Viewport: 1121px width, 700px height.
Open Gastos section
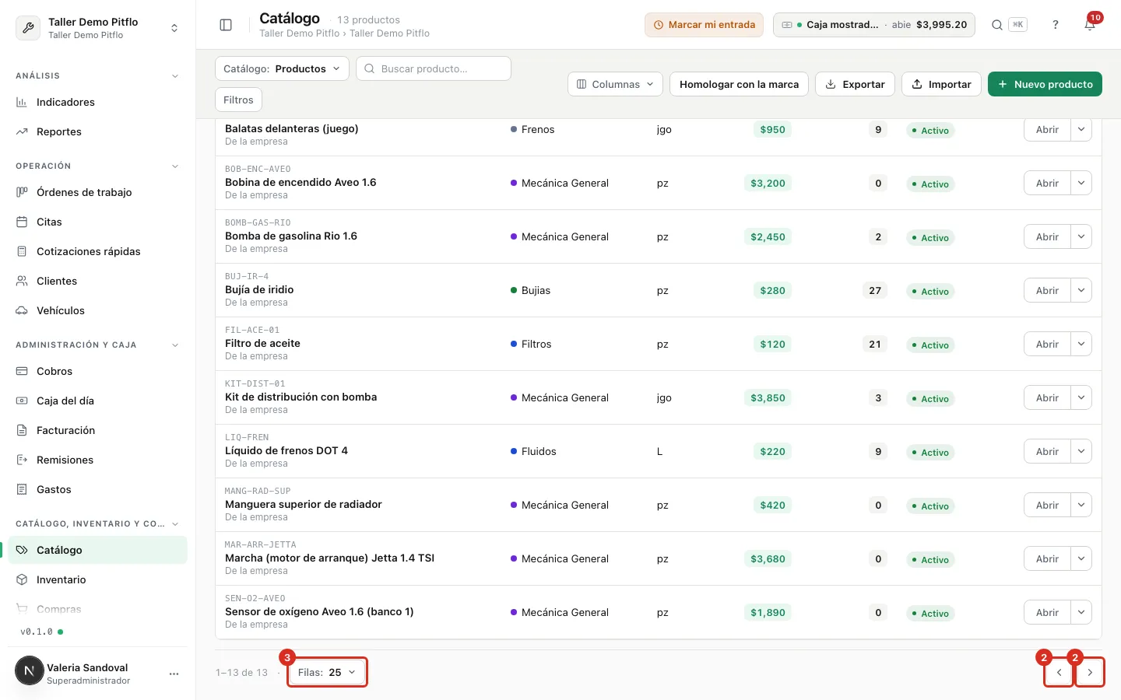(x=97, y=489)
